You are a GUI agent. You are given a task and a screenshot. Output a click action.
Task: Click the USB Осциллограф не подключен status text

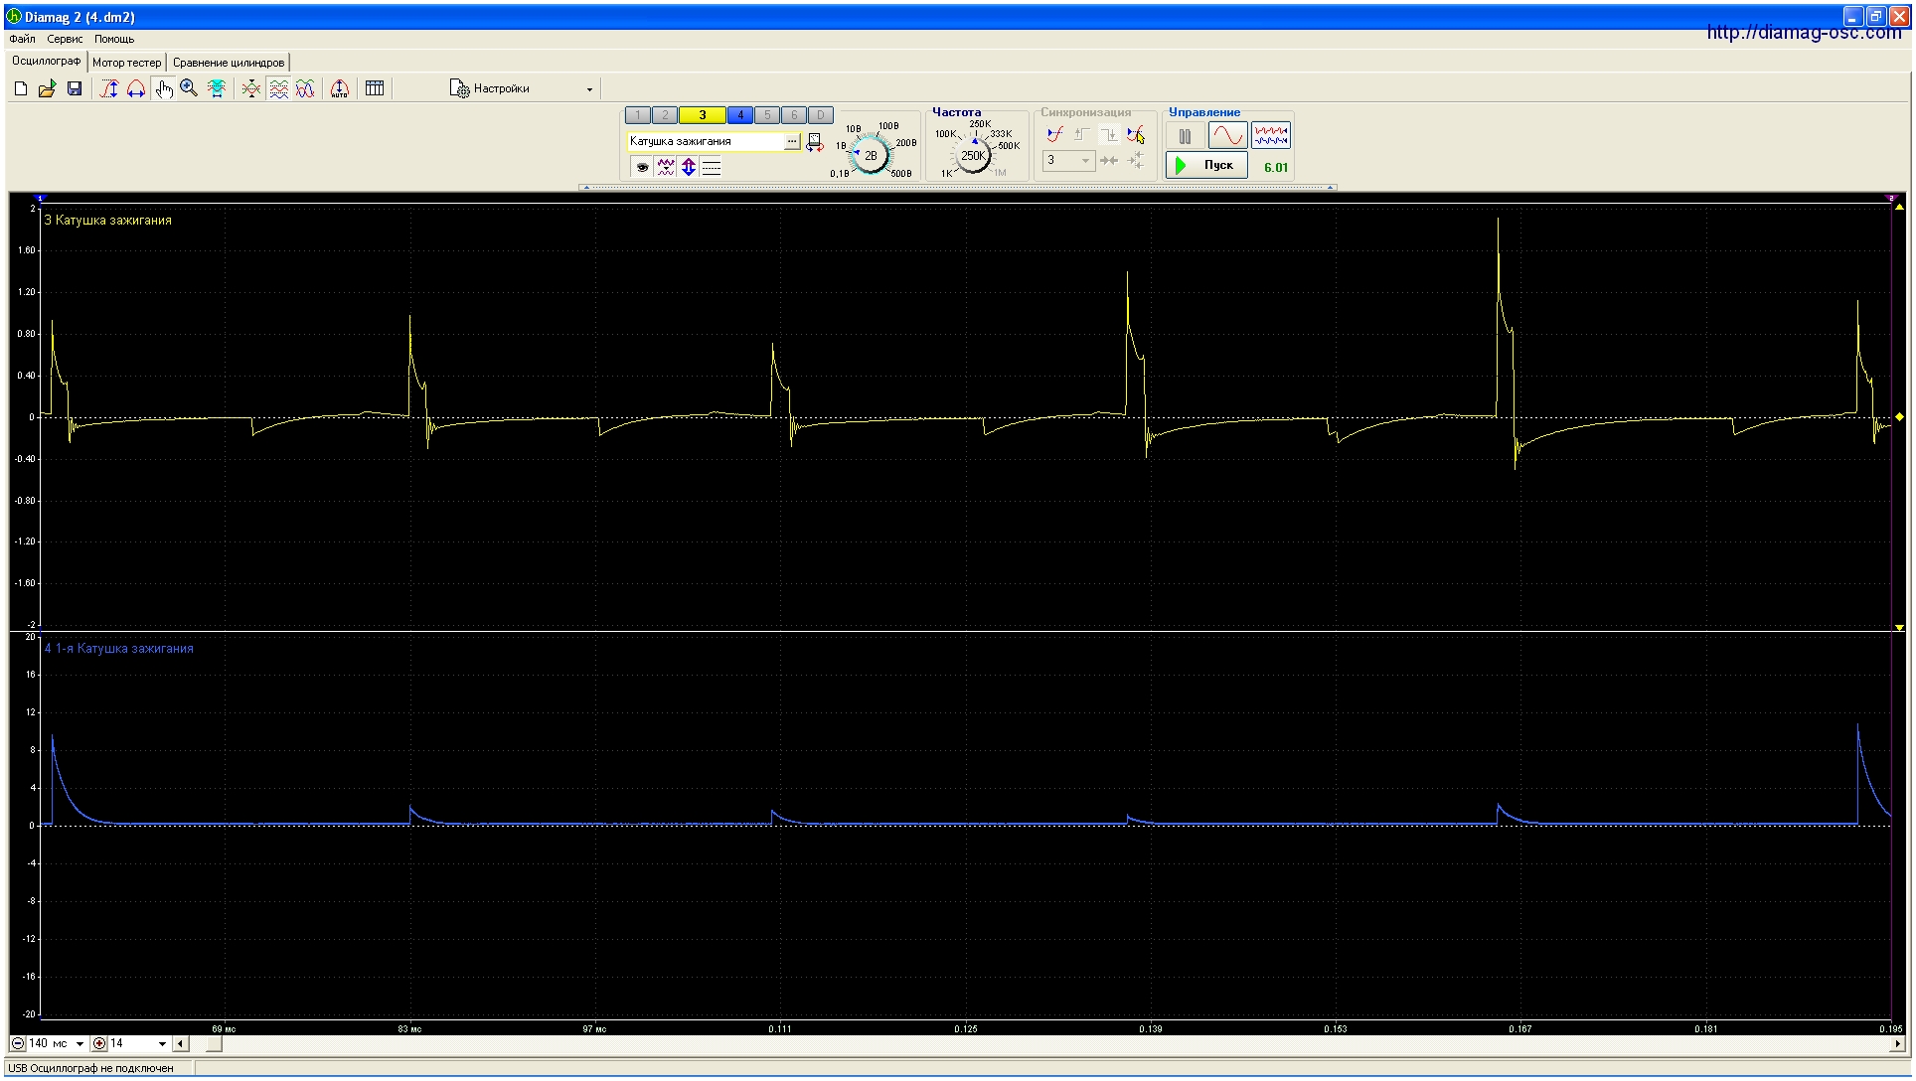(90, 1069)
